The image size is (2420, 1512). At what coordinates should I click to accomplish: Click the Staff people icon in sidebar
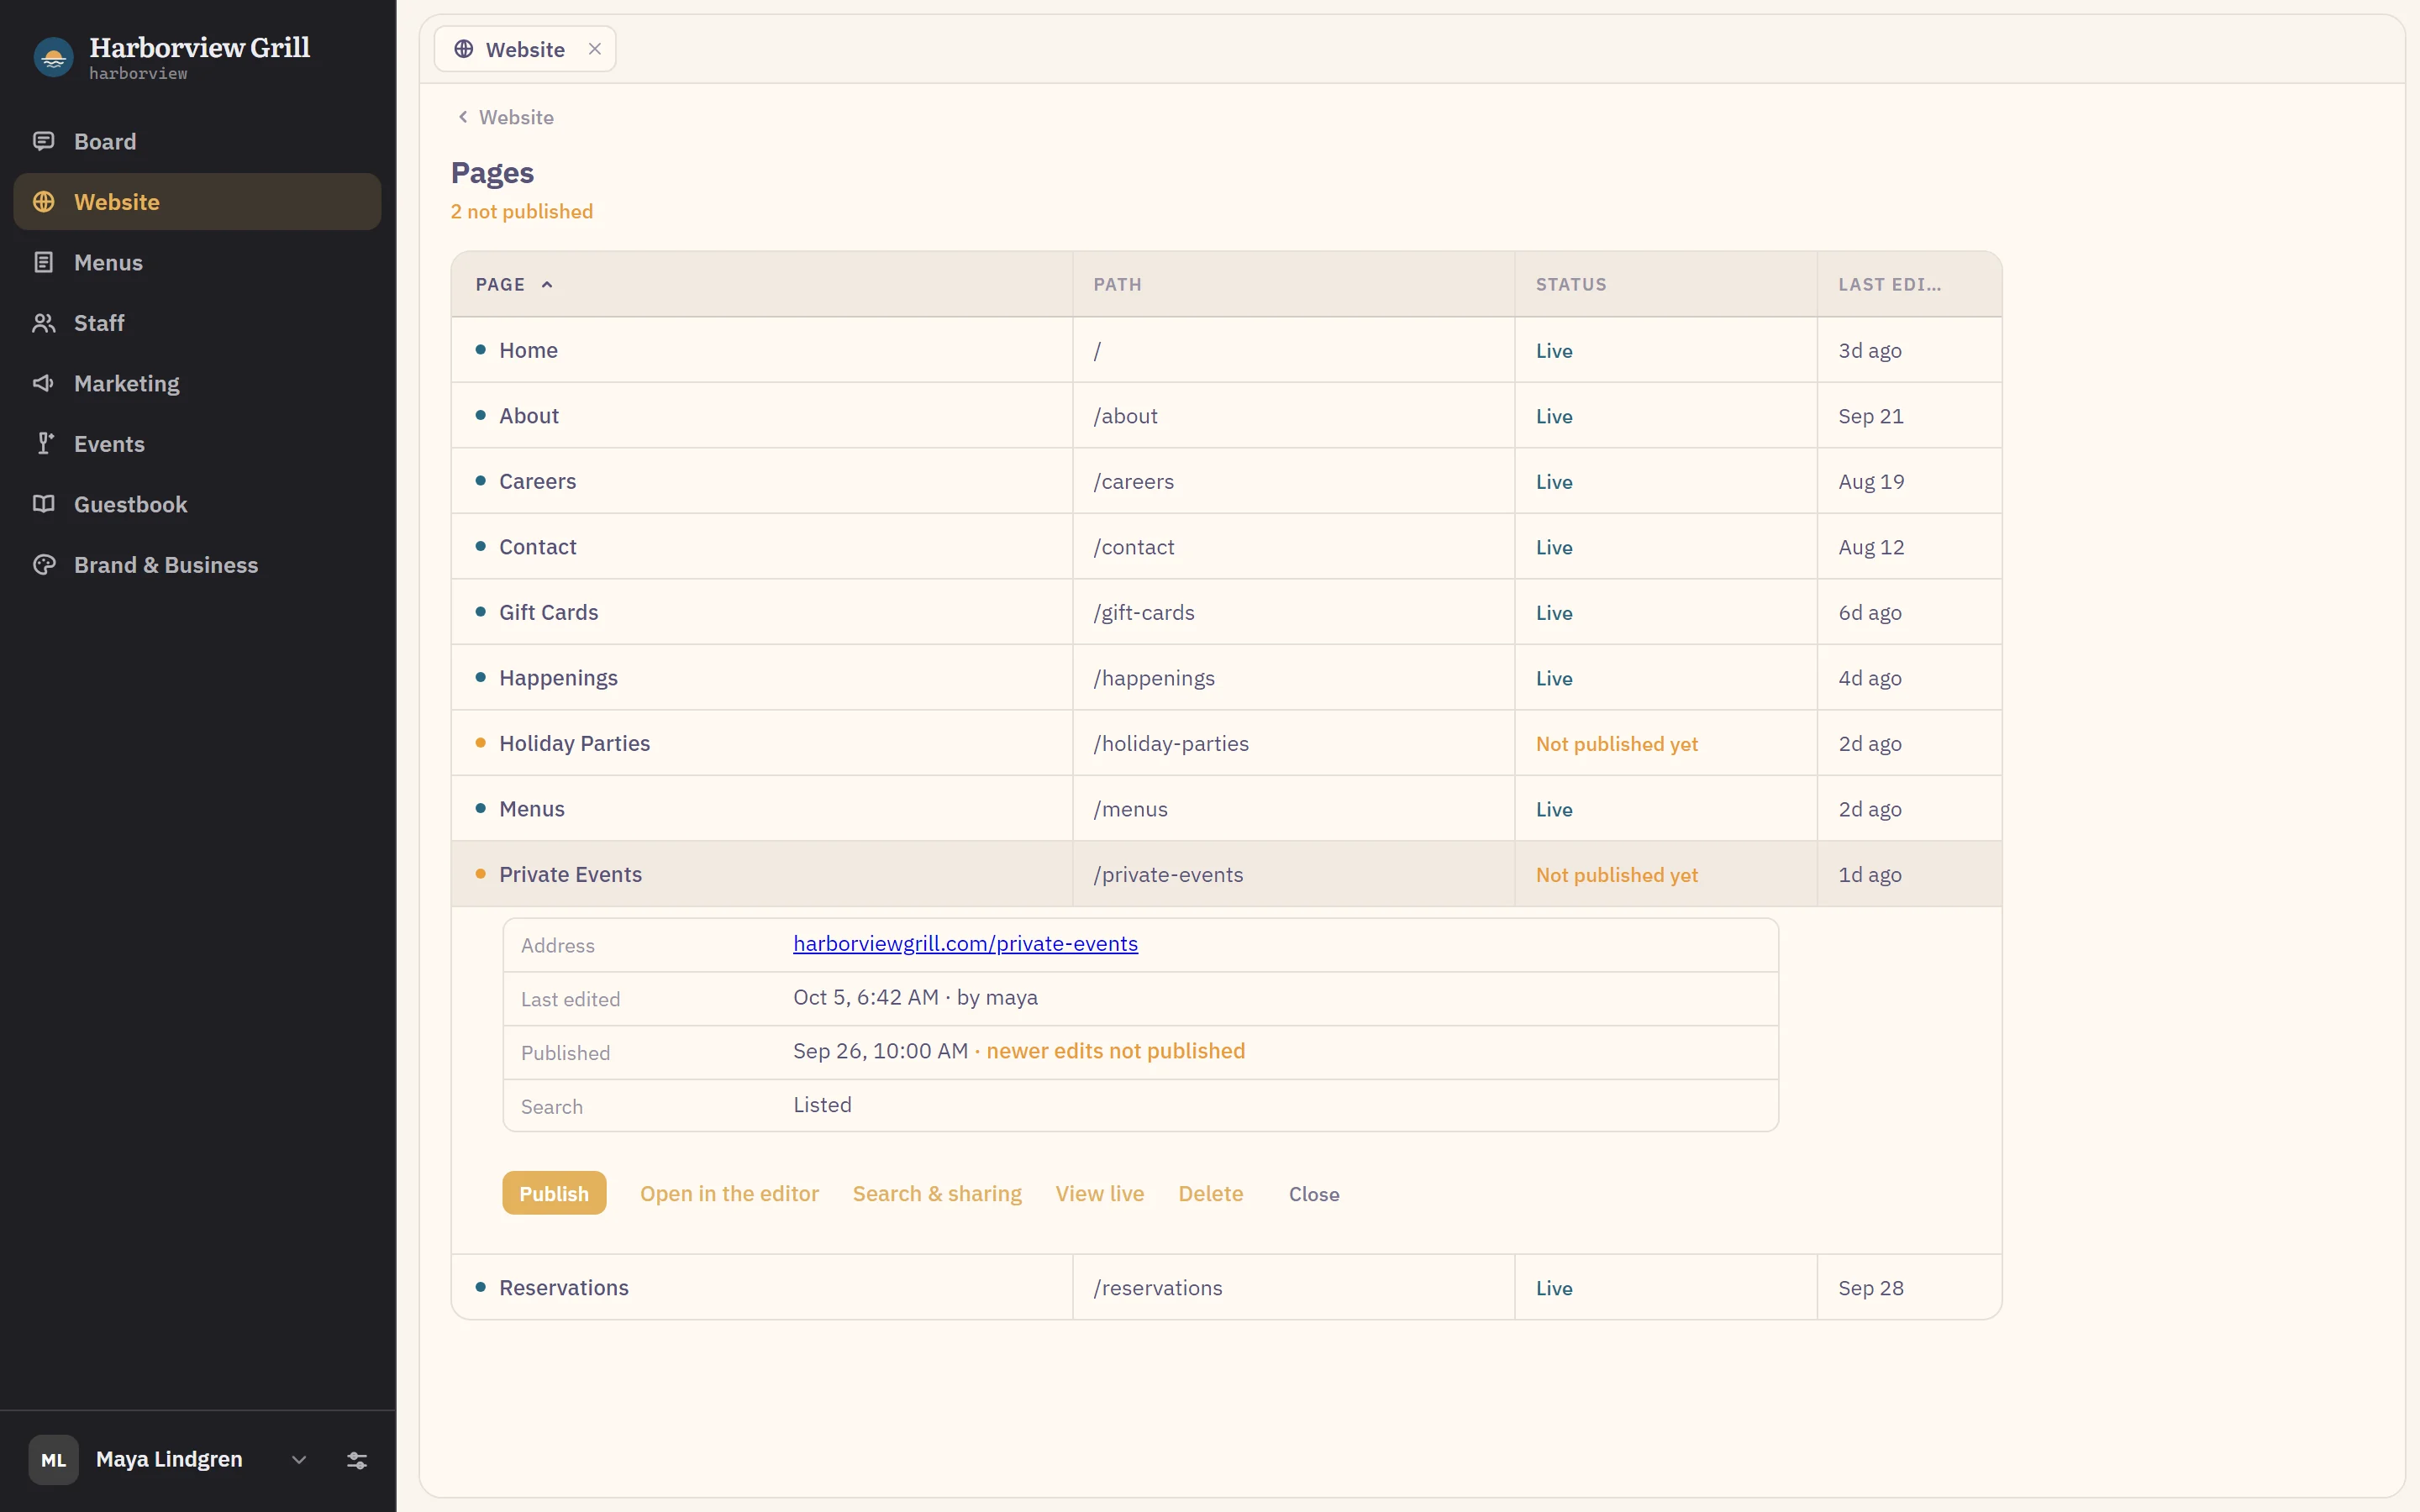[43, 322]
